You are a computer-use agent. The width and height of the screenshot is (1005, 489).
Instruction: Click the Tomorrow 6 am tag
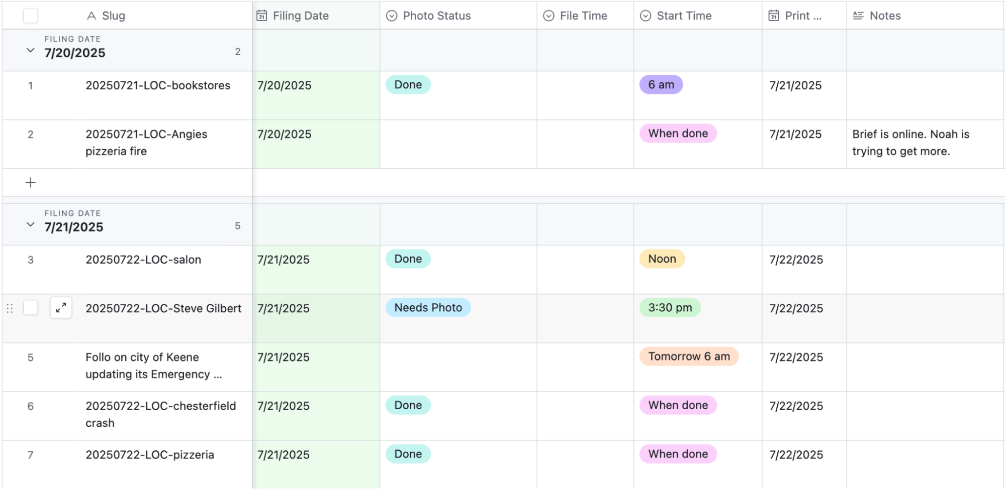pos(689,356)
